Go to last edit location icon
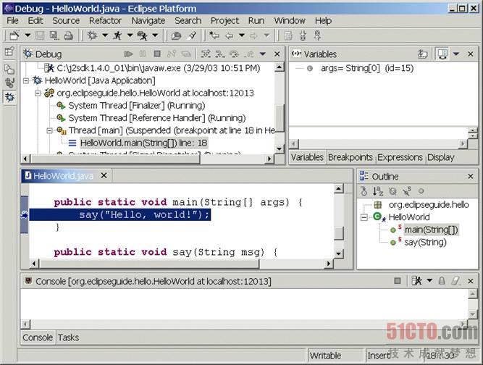Viewport: 483px width, 365px height. click(214, 35)
